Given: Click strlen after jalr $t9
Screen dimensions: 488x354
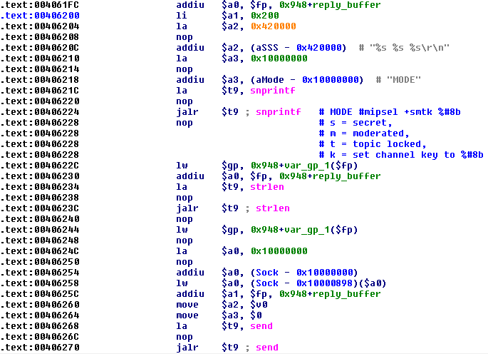Looking at the screenshot, I should click(x=273, y=208).
